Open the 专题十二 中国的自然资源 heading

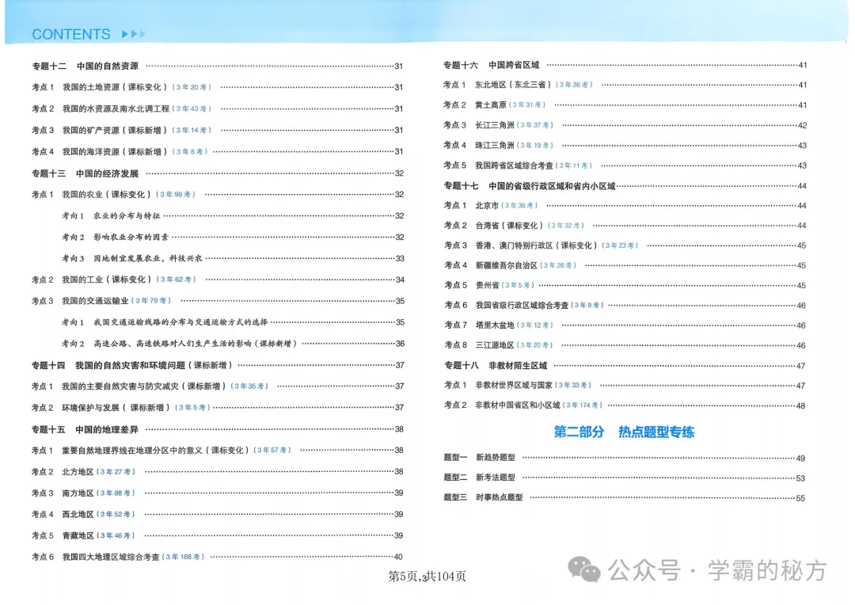tap(82, 66)
